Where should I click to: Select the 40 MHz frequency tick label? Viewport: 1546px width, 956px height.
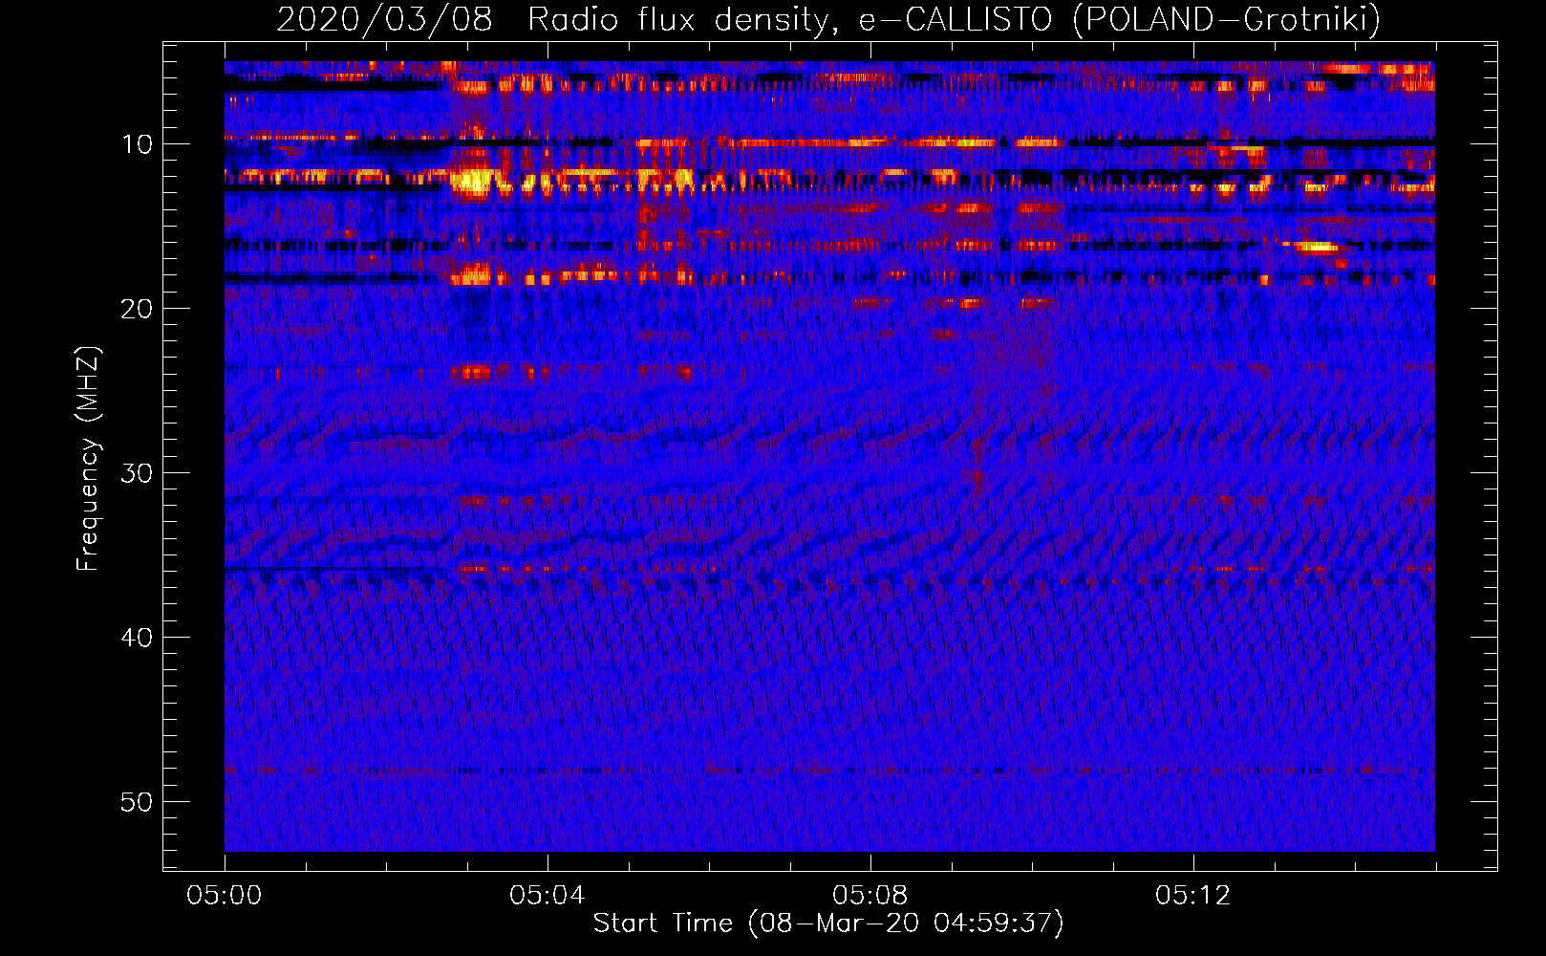(138, 638)
